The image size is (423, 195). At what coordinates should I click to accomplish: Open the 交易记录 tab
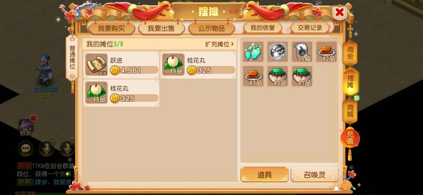310,28
